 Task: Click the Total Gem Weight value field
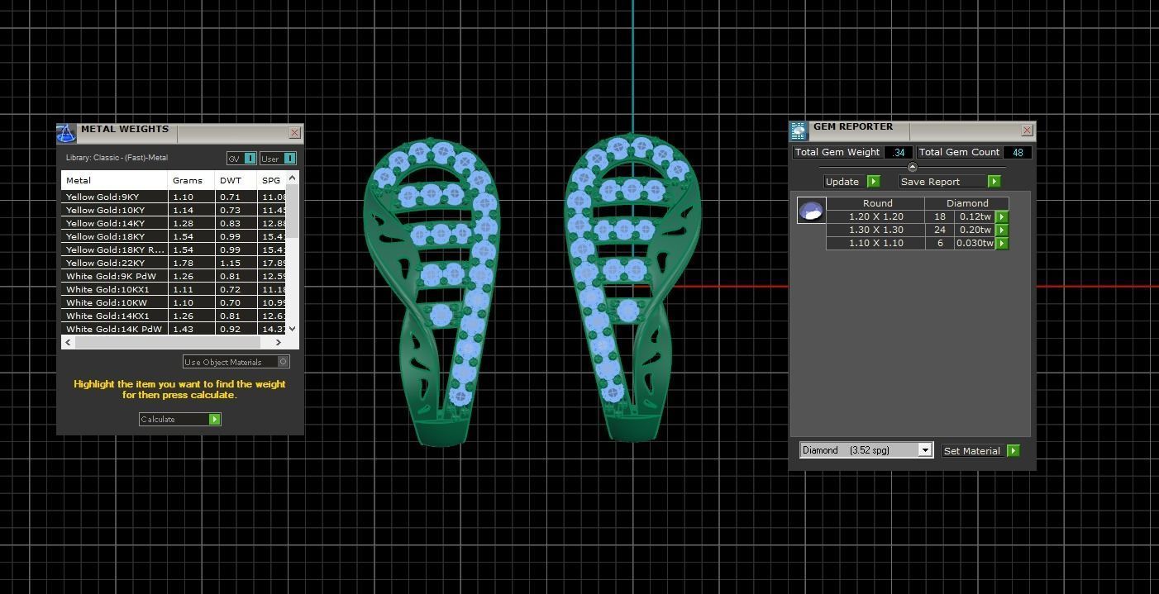(899, 152)
